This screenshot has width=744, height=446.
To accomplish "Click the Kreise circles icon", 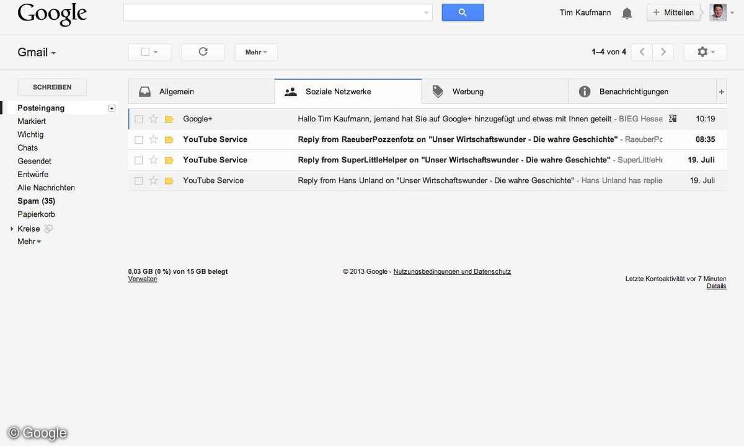I will [x=48, y=229].
